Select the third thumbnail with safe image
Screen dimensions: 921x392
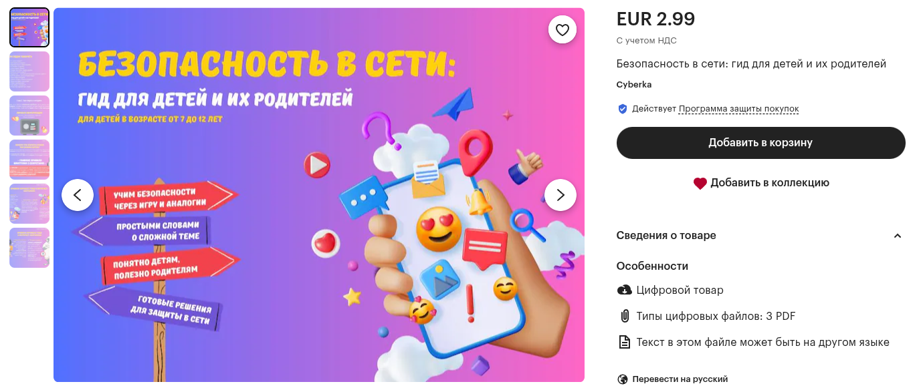(29, 116)
